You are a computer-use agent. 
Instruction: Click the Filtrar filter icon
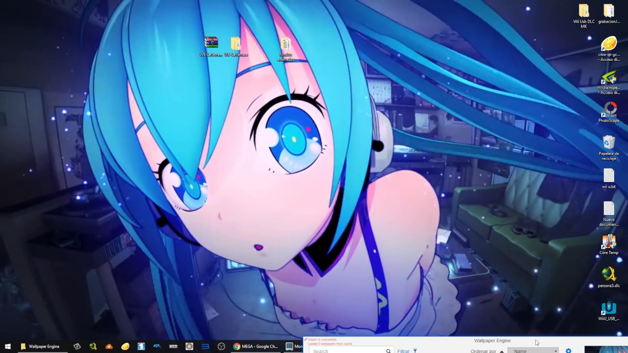click(x=415, y=351)
